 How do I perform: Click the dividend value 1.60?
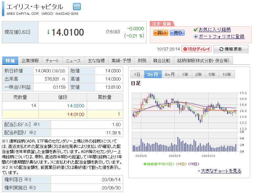point(117,125)
